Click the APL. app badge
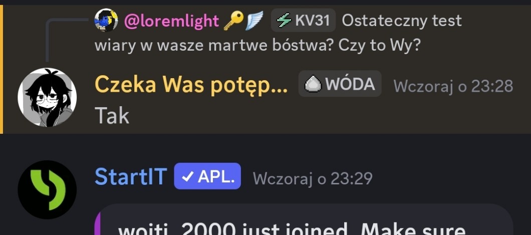This screenshot has width=531, height=235. pos(207,176)
